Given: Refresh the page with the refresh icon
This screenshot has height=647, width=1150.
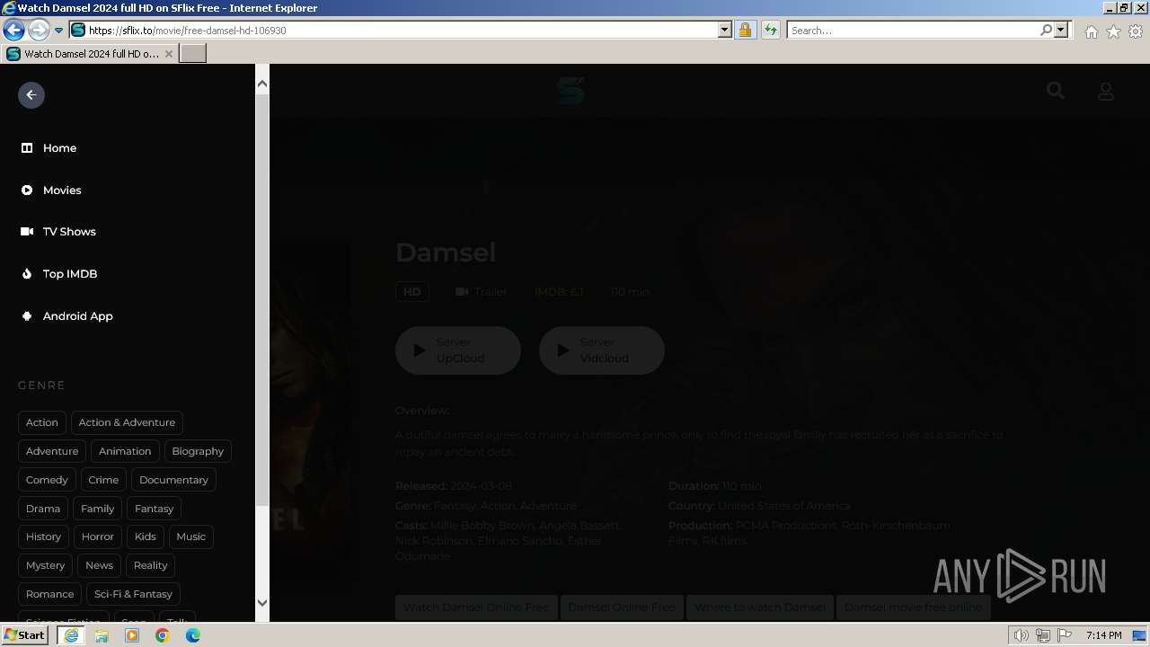Looking at the screenshot, I should coord(771,31).
